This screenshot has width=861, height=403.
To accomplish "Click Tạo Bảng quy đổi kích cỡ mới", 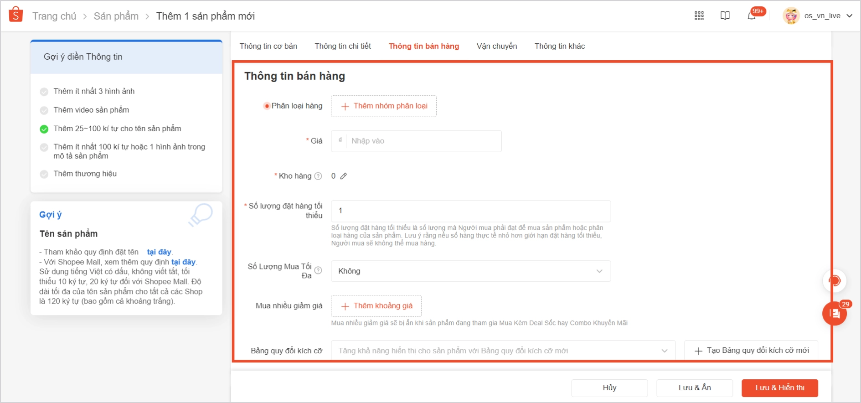I will click(751, 351).
